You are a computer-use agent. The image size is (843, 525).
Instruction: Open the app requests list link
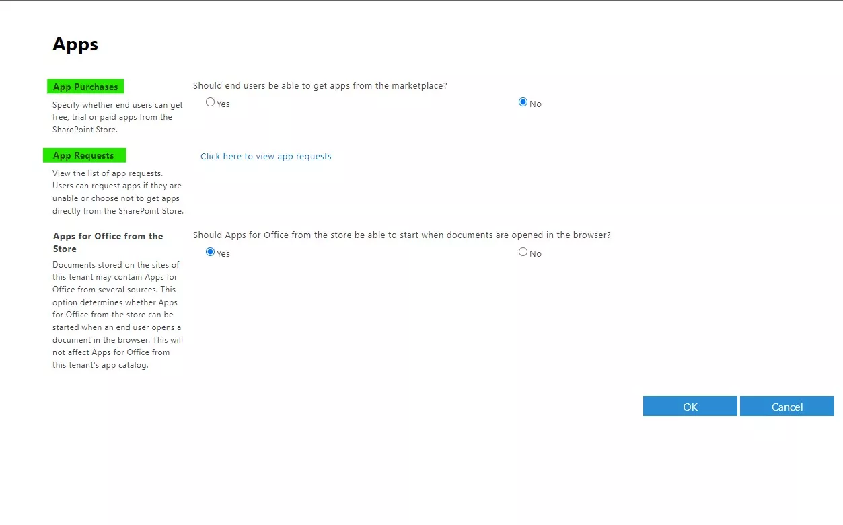point(266,156)
